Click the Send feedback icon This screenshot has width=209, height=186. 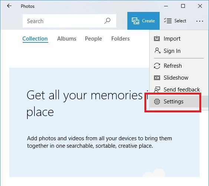coord(157,89)
